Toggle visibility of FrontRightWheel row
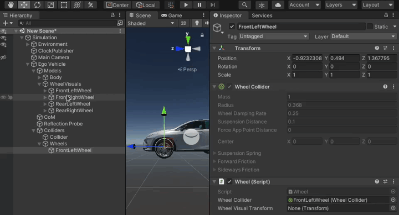The width and height of the screenshot is (399, 215). click(x=3, y=97)
